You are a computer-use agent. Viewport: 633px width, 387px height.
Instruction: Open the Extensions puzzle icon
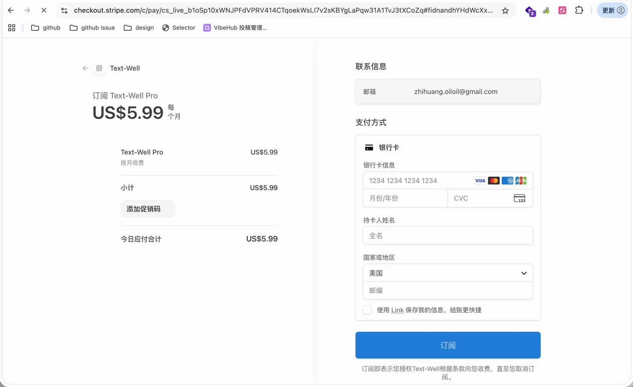point(579,10)
